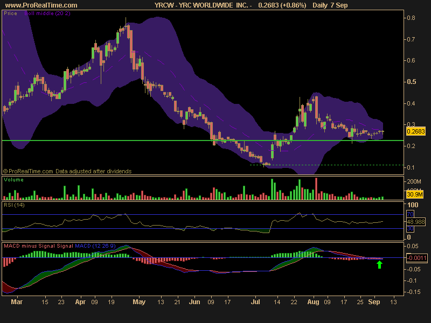Click the 'Daily 7 Sep' timeframe label

330,5
